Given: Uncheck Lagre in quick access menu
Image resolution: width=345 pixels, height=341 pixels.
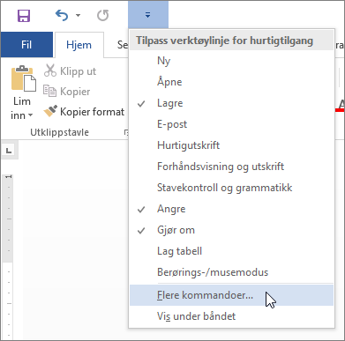Looking at the screenshot, I should pyautogui.click(x=231, y=103).
